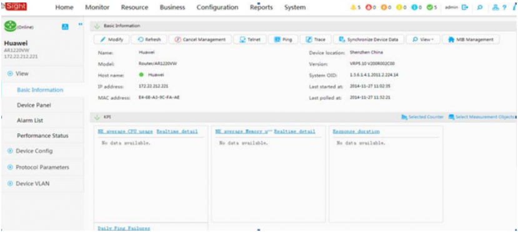Click Select Measurement Objects

click(482, 117)
